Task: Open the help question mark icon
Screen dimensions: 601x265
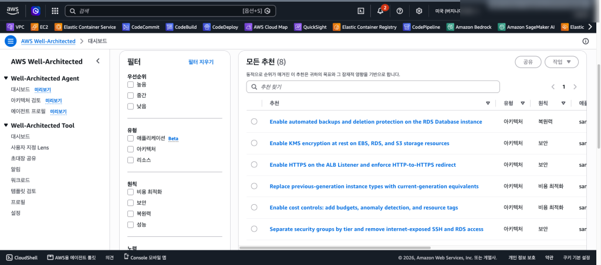Action: [400, 11]
